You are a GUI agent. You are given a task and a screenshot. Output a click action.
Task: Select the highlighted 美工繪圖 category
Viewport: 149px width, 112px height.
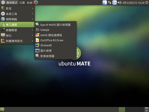point(17,24)
